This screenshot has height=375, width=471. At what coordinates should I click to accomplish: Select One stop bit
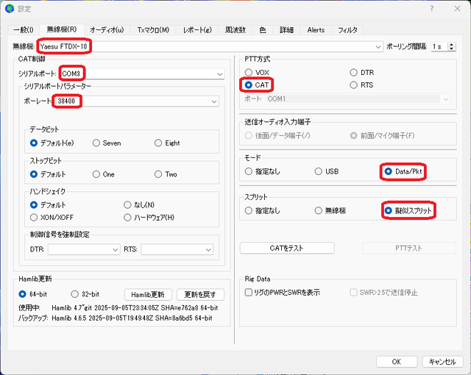coord(103,174)
